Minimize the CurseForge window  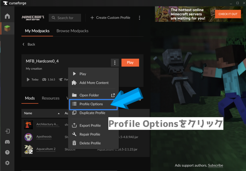(231, 3)
